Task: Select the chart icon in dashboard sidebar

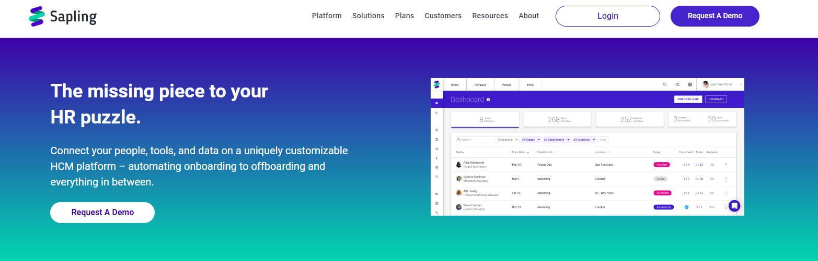Action: [437, 113]
